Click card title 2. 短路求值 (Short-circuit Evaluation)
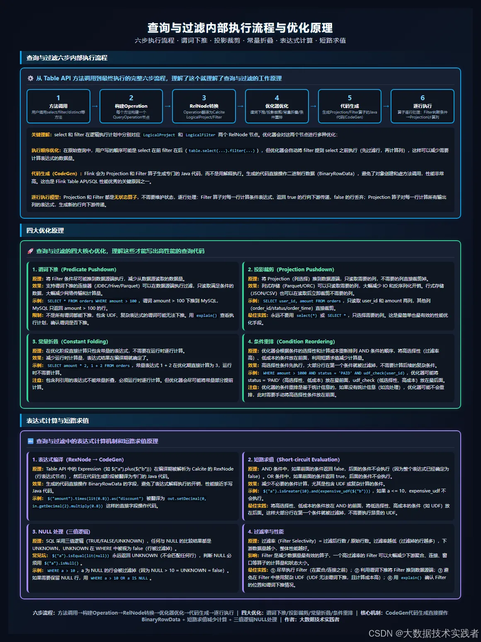481x642 pixels. (x=294, y=460)
